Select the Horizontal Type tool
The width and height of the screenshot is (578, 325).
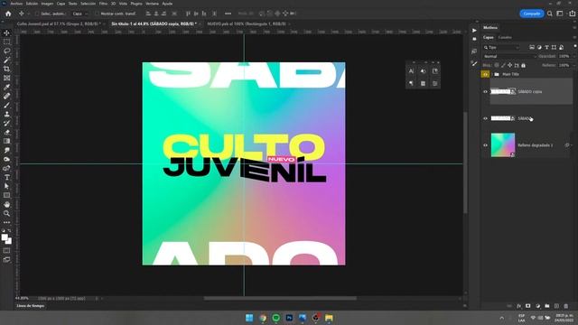click(x=6, y=177)
